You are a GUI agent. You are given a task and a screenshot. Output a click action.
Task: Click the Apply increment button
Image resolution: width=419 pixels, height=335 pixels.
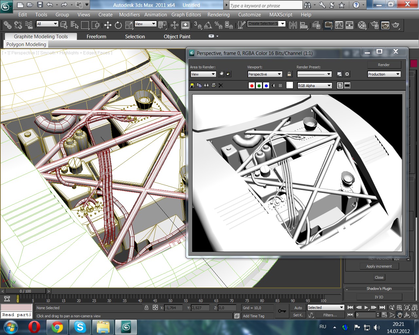[x=379, y=266]
